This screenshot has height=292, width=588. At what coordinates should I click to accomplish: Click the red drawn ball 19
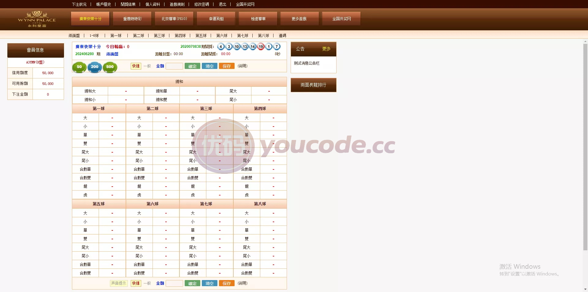pyautogui.click(x=261, y=47)
